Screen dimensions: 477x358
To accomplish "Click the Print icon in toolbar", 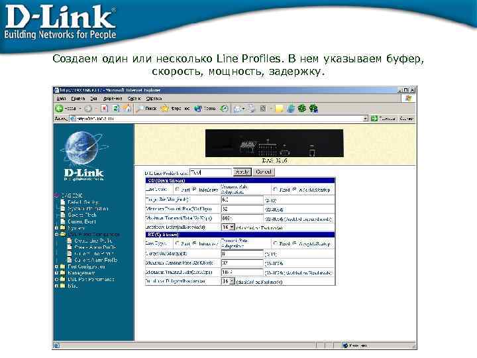I will (251, 108).
